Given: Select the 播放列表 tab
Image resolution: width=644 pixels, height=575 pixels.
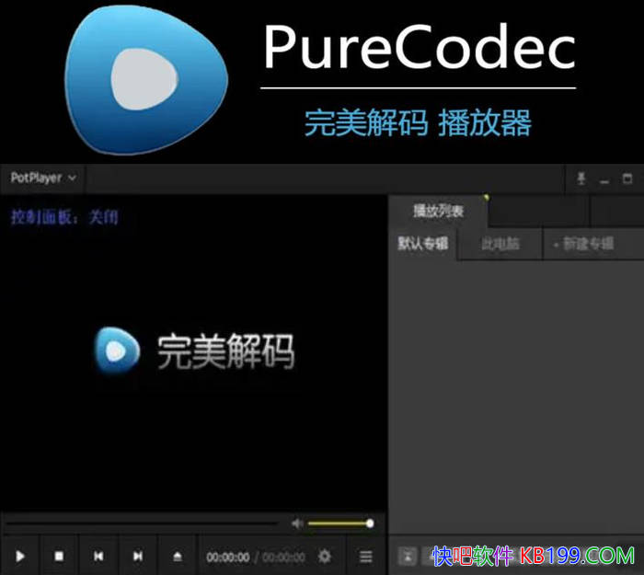Looking at the screenshot, I should coord(438,212).
